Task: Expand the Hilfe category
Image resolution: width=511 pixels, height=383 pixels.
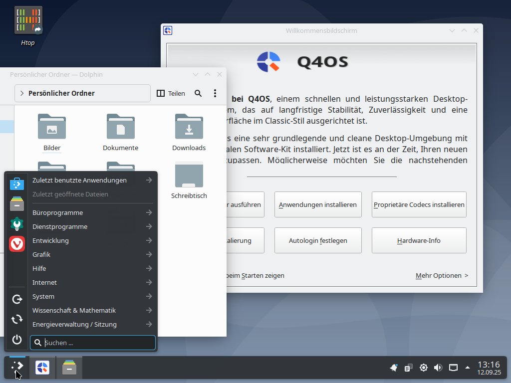Action: (92, 268)
